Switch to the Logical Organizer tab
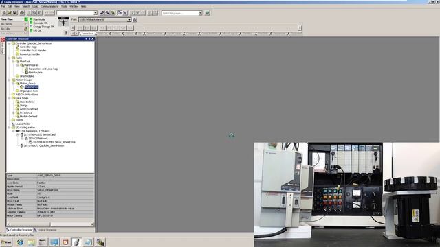 [45, 230]
